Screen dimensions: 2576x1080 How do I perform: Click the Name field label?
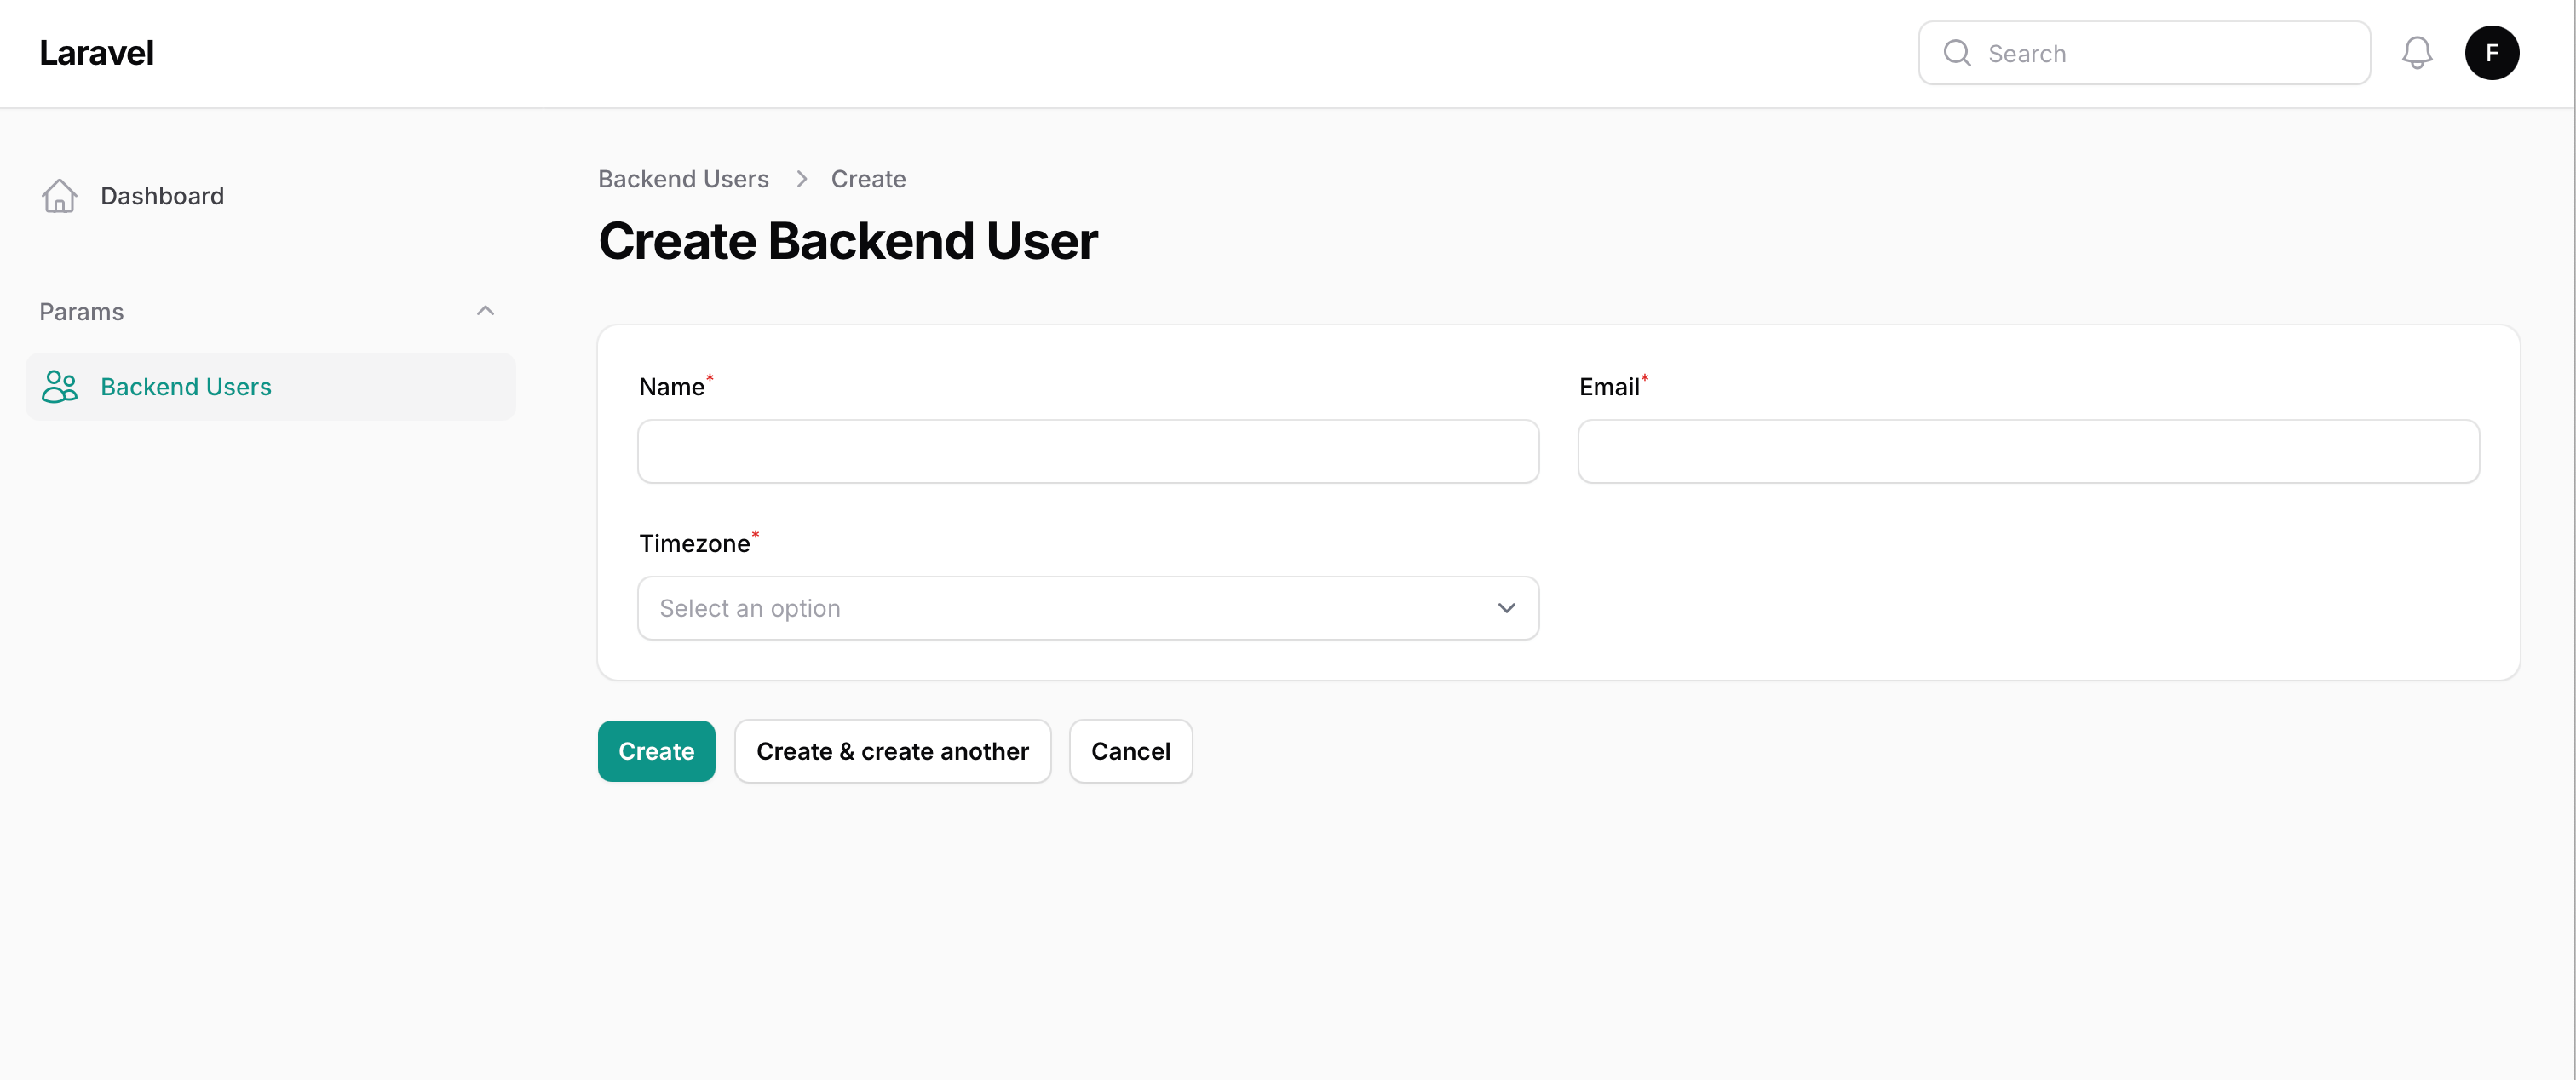point(671,387)
